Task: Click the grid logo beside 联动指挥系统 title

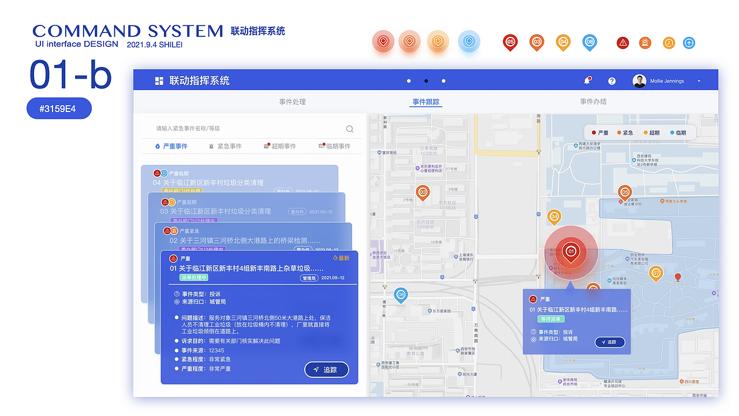Action: pos(159,81)
